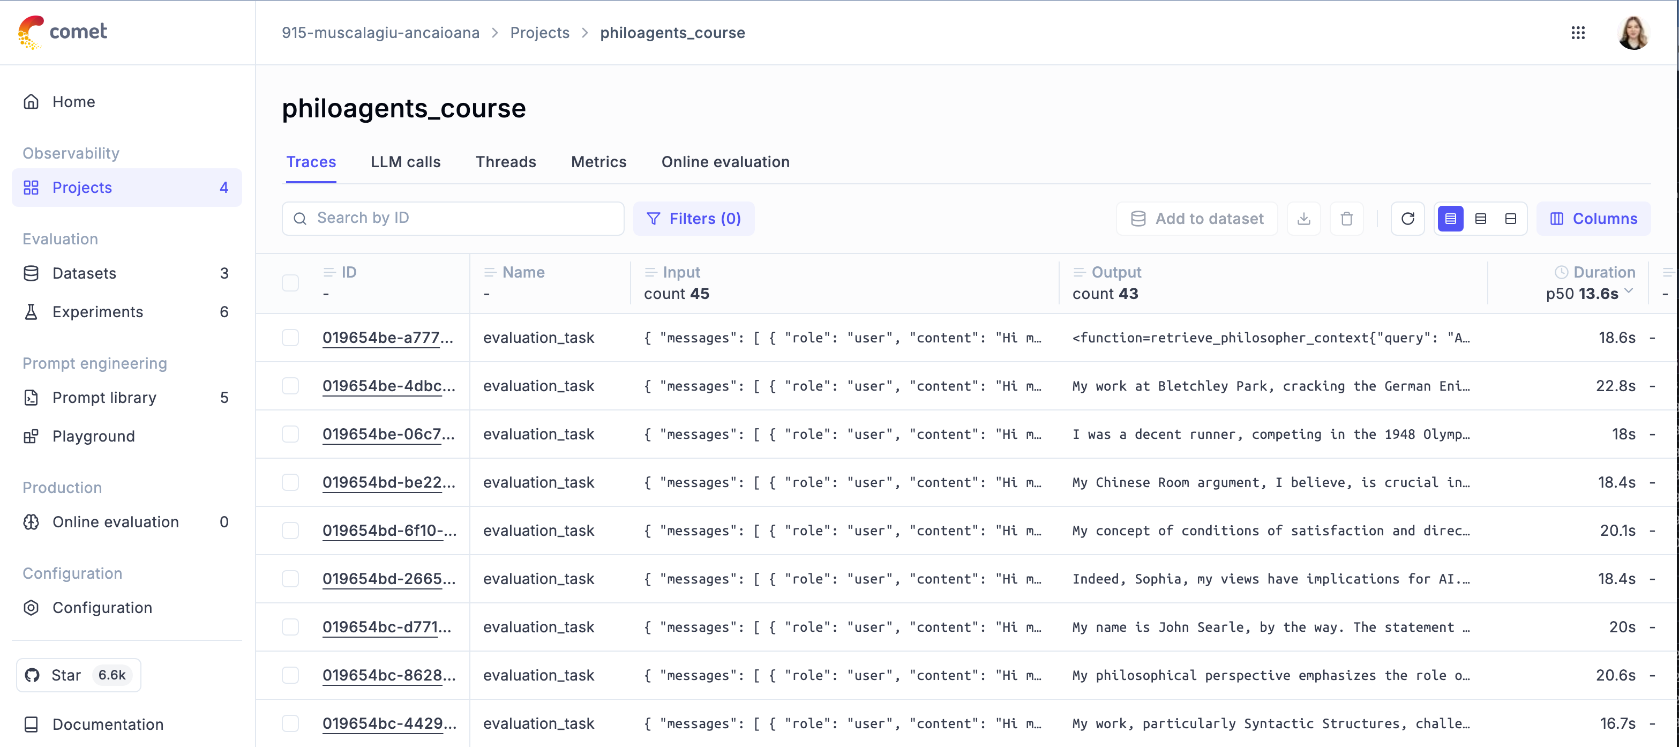Click output 'My name is John Searle'
Image resolution: width=1679 pixels, height=747 pixels.
coord(1271,627)
